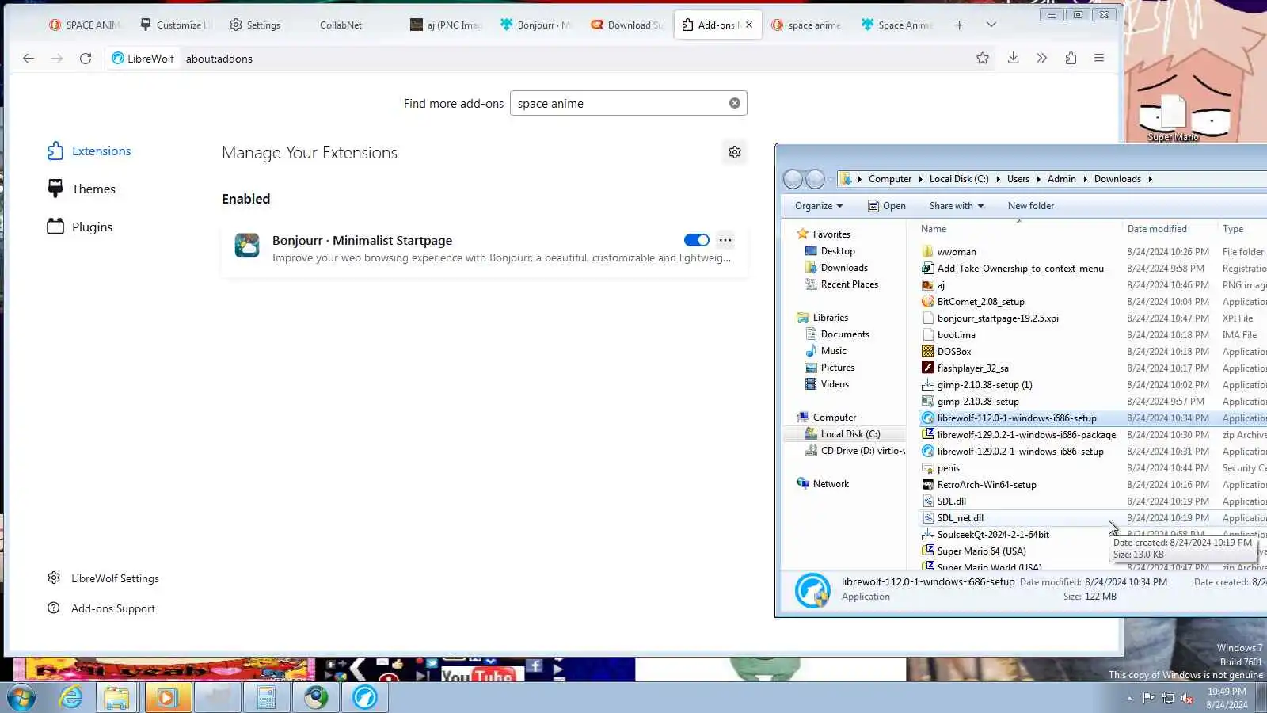
Task: Open the Bonjourr extension more options menu
Action: (725, 240)
